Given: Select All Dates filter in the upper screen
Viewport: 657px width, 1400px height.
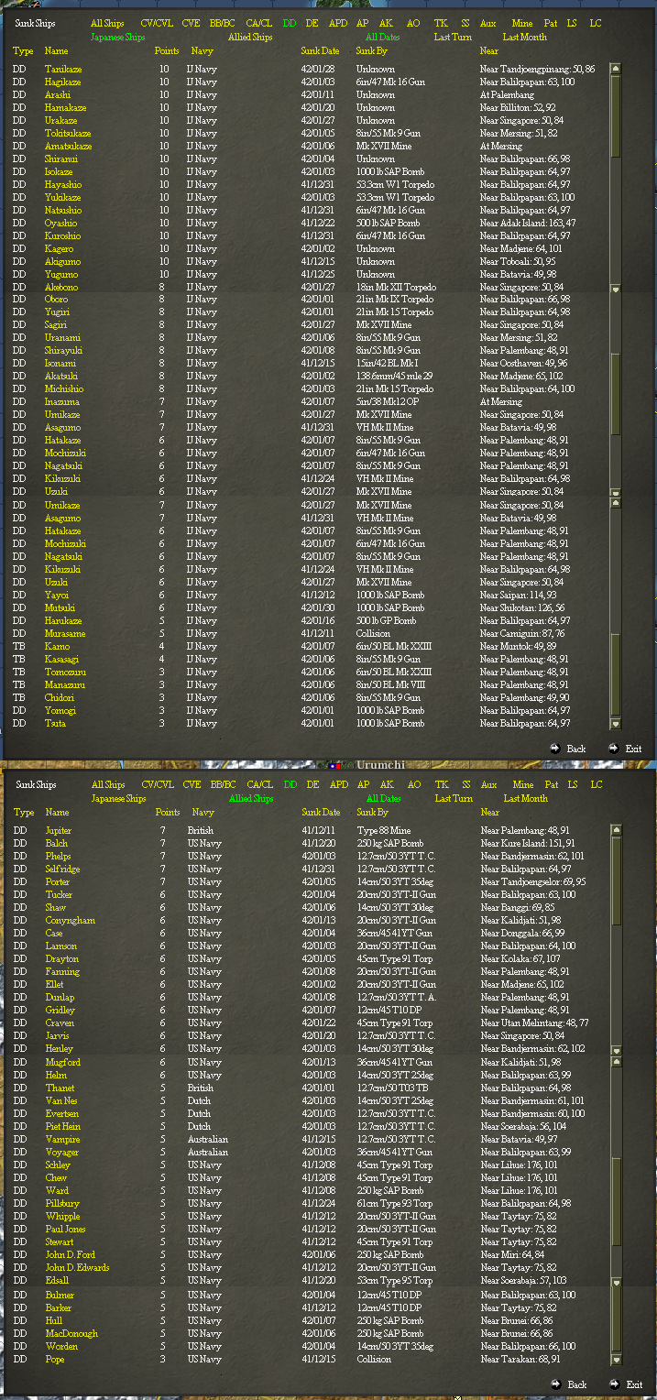Looking at the screenshot, I should (383, 38).
